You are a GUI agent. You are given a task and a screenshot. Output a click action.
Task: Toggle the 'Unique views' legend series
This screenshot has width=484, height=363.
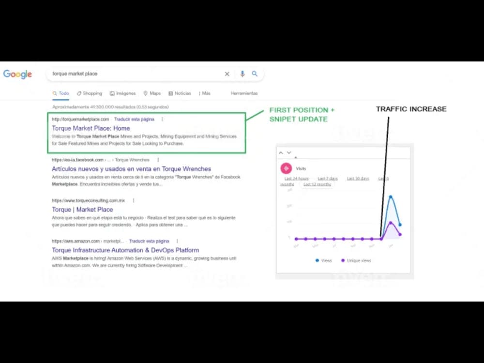[356, 260]
